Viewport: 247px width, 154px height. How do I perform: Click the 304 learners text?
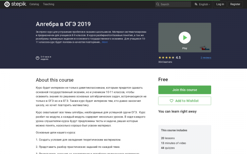(x=165, y=62)
